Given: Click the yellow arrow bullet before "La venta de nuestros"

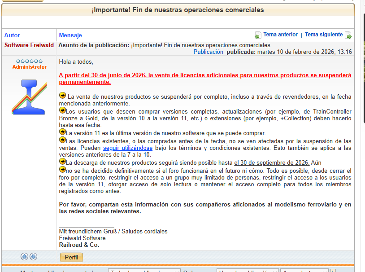Looking at the screenshot, I should (x=62, y=96).
